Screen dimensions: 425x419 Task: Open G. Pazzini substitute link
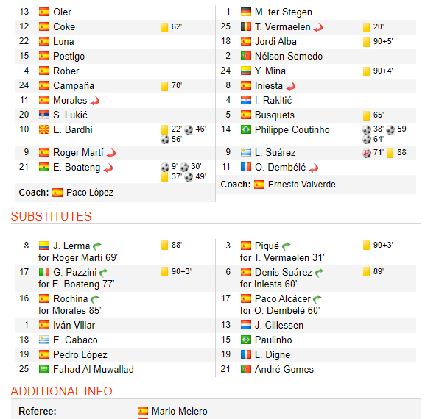[x=75, y=273]
